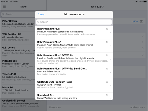This screenshot has height=111, width=148.
Task: Select Behr Premium Plus 1 Off White title
Action: (55, 55)
